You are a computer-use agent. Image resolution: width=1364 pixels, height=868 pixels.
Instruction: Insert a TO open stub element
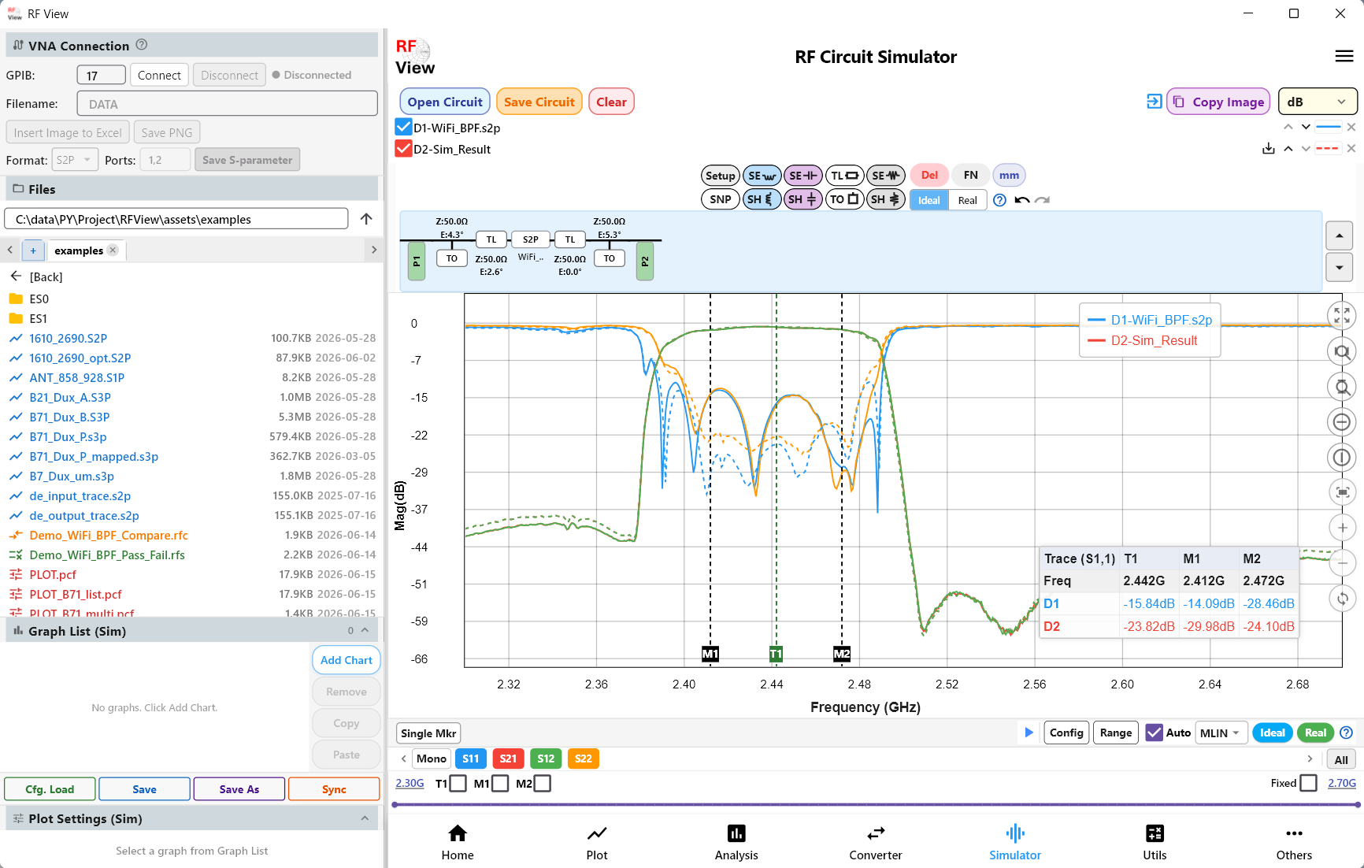(x=844, y=199)
